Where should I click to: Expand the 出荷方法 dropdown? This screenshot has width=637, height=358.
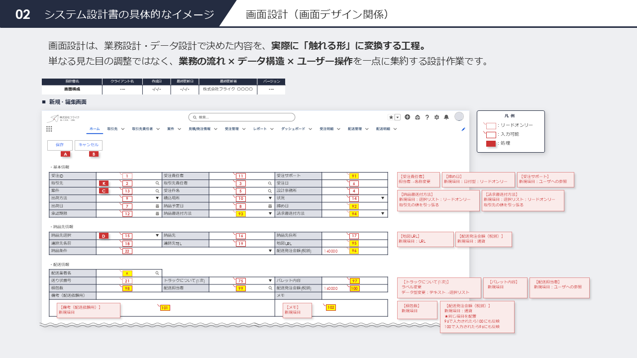[x=157, y=198]
